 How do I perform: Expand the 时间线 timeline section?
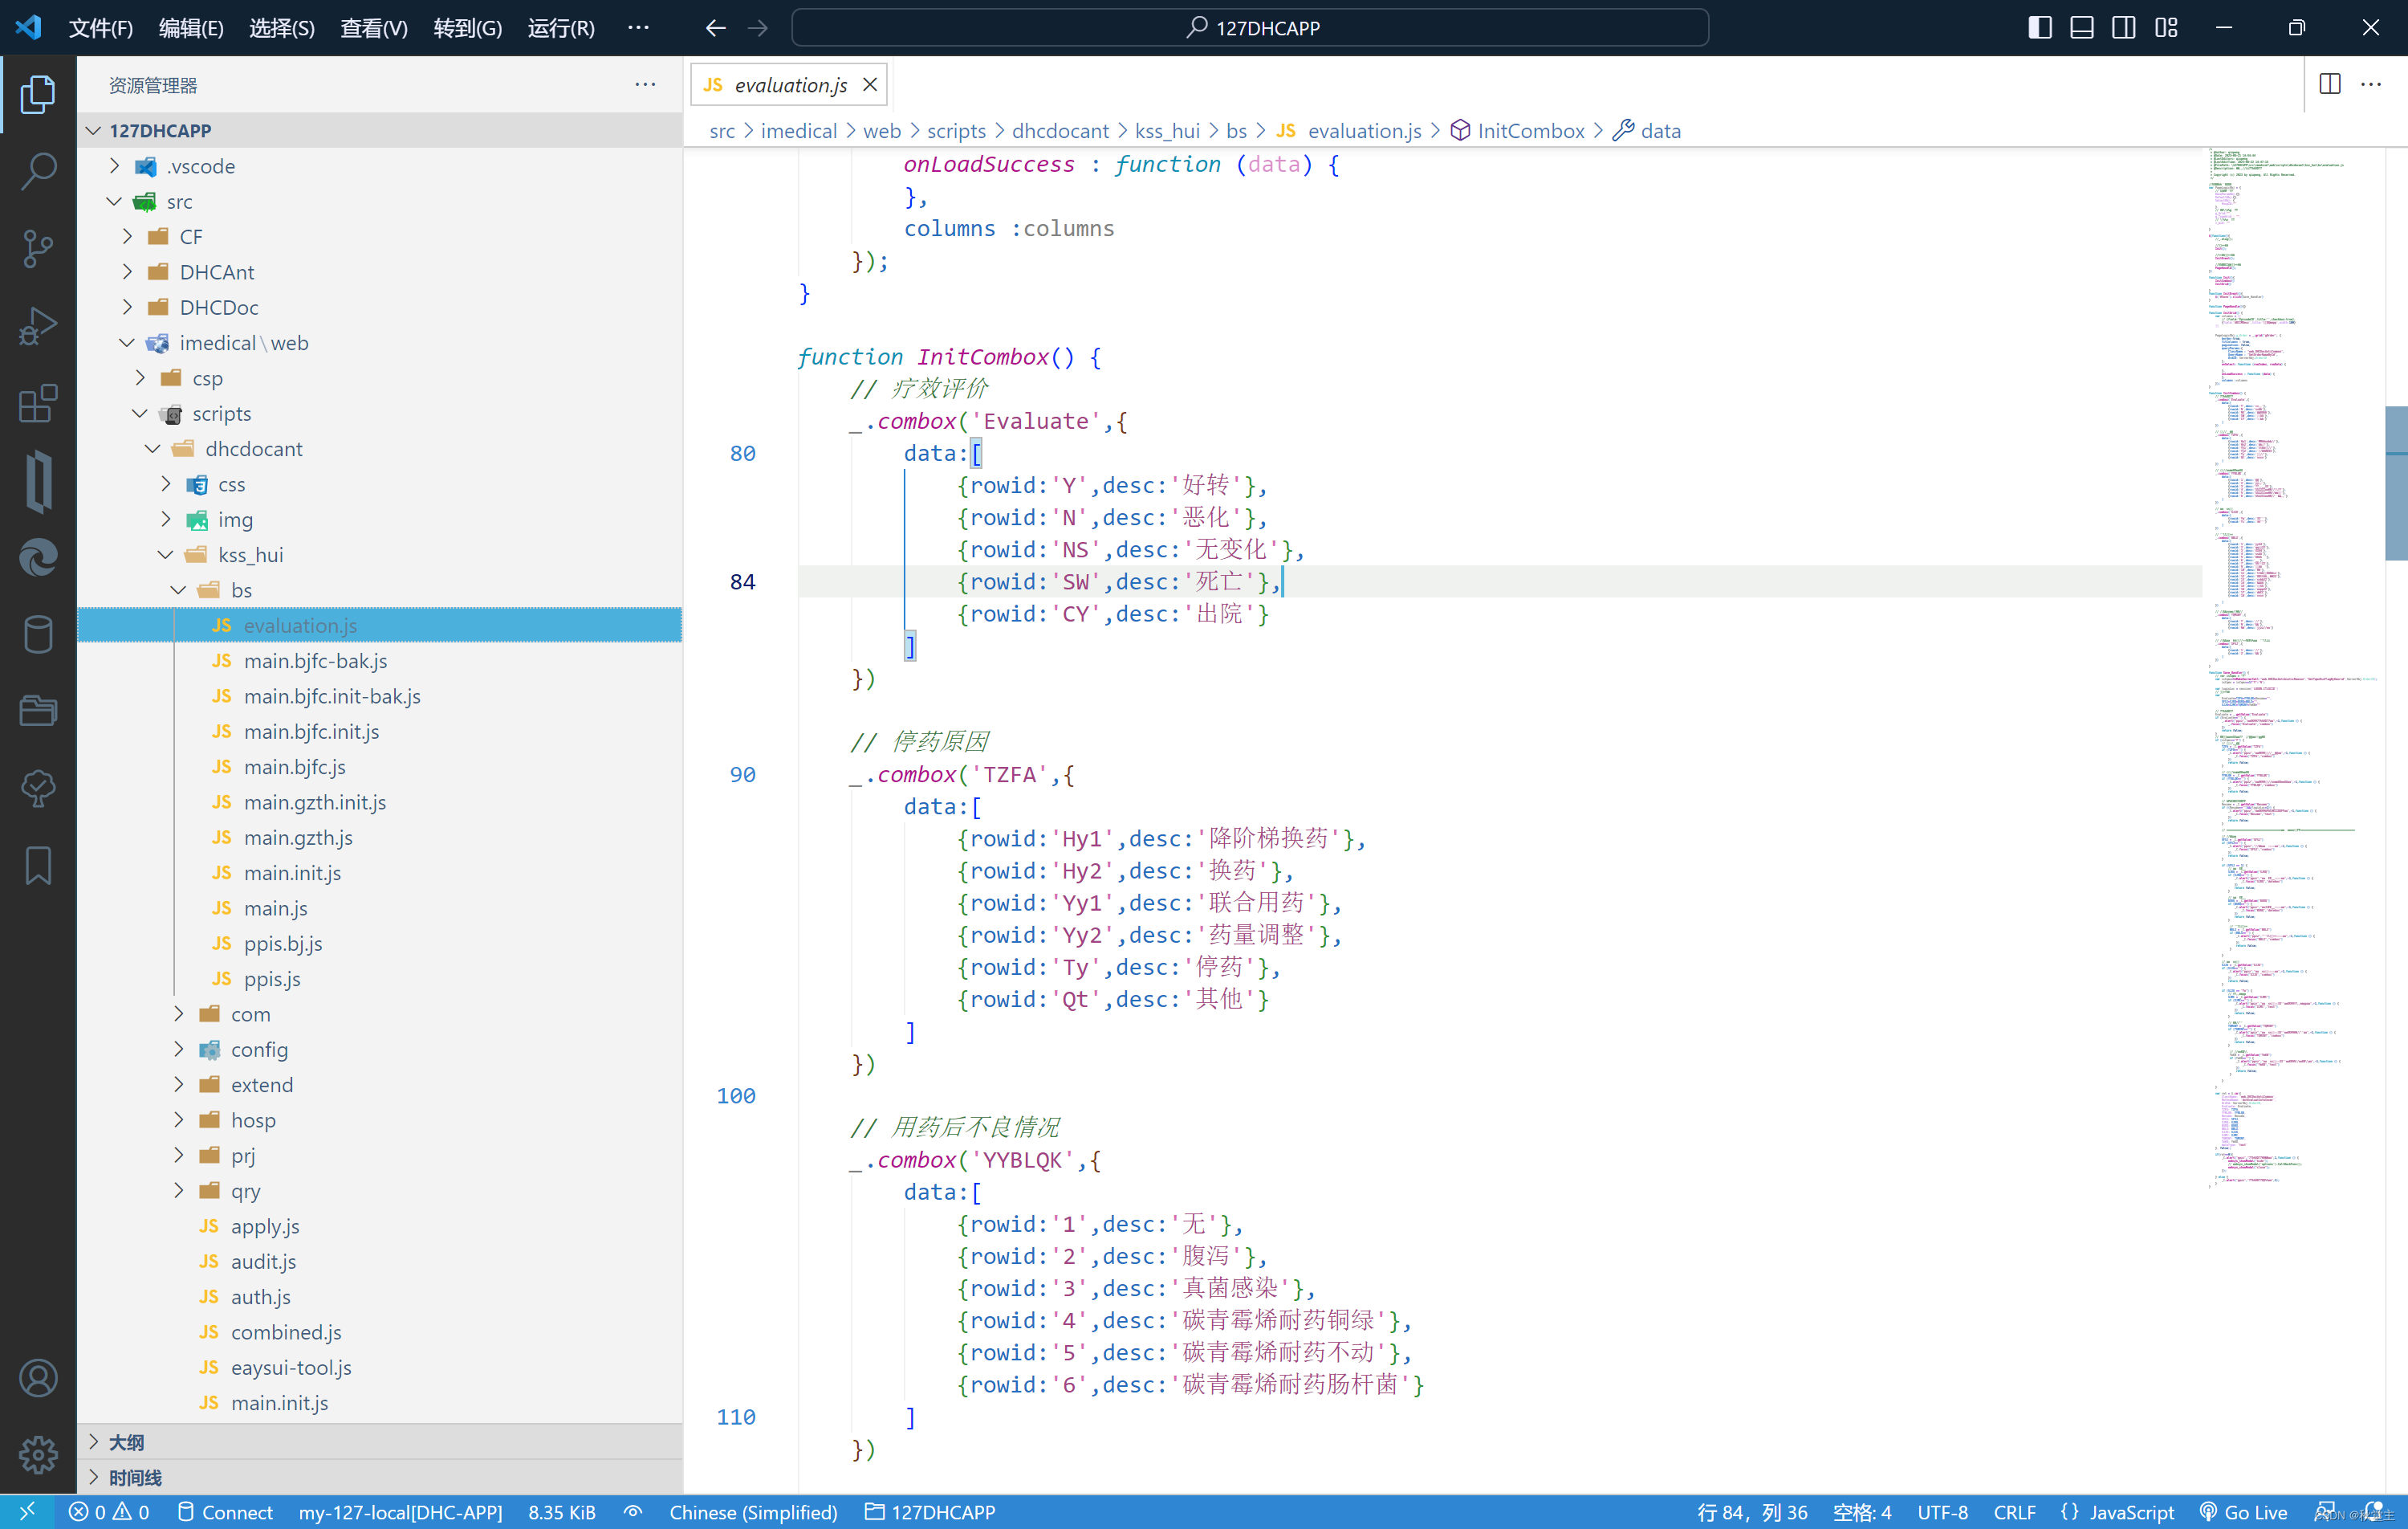click(x=380, y=1478)
